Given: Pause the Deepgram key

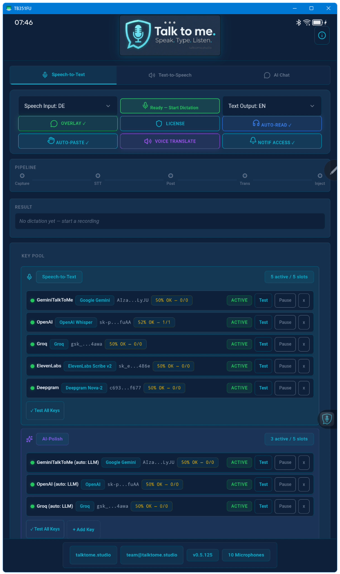Looking at the screenshot, I should (x=285, y=388).
